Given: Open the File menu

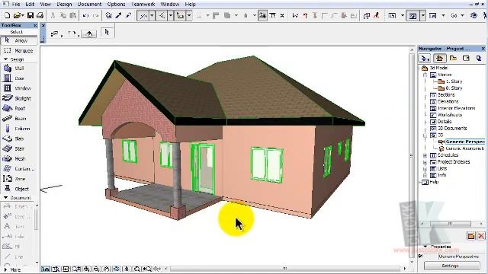Looking at the screenshot, I should pos(15,4).
